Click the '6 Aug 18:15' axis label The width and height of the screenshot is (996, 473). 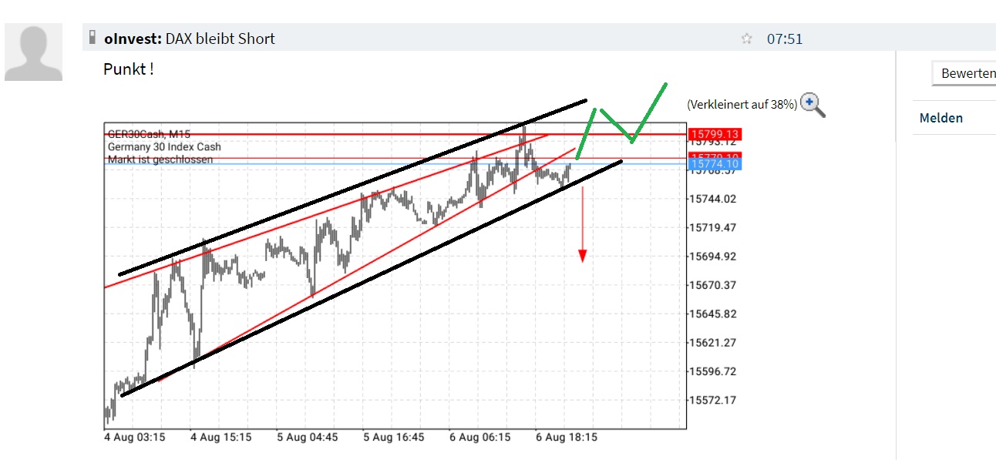tap(566, 437)
